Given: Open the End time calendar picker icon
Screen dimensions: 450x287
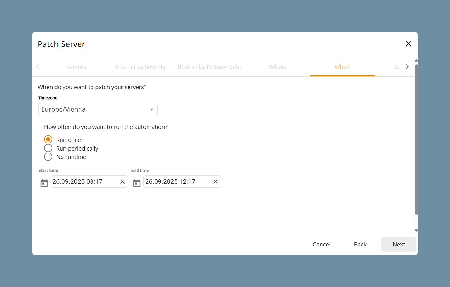Looking at the screenshot, I should (137, 183).
